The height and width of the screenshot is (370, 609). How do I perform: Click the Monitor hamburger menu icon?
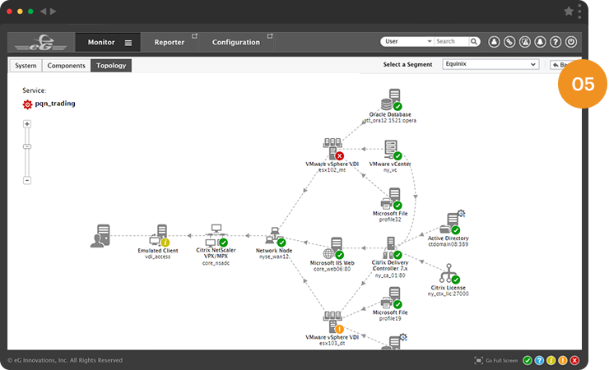click(x=128, y=43)
